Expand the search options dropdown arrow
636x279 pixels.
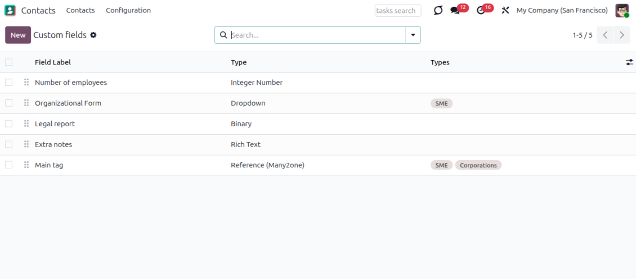413,35
